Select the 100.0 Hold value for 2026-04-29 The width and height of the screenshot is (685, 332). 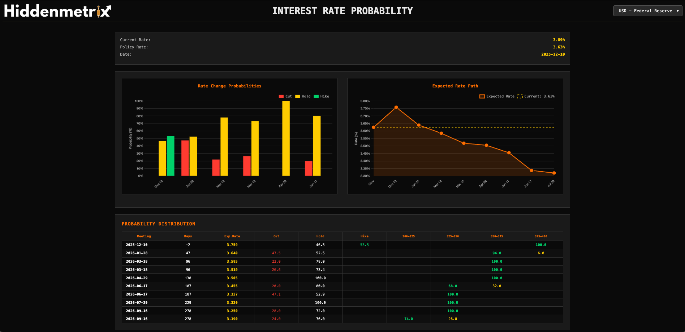tap(320, 278)
